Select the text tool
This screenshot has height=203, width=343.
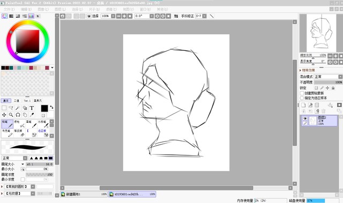coord(32,108)
